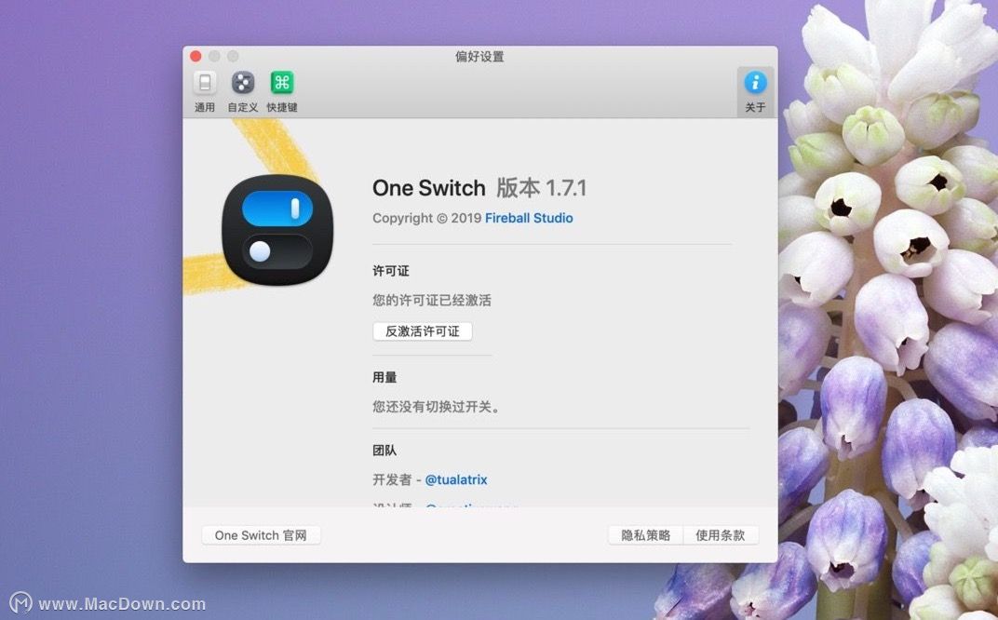Click the 您还没有切换过开关 usage text
998x620 pixels.
point(436,407)
